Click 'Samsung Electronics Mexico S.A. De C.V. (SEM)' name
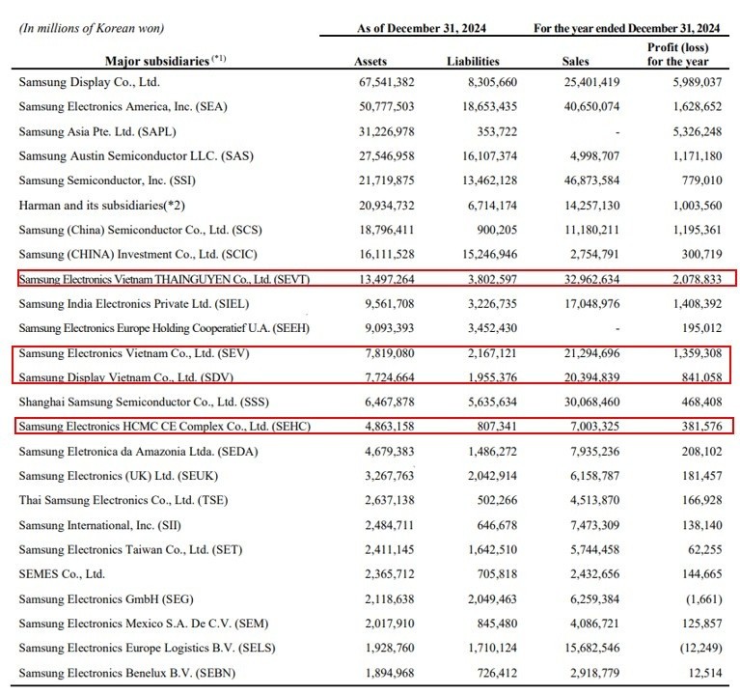 coord(144,625)
